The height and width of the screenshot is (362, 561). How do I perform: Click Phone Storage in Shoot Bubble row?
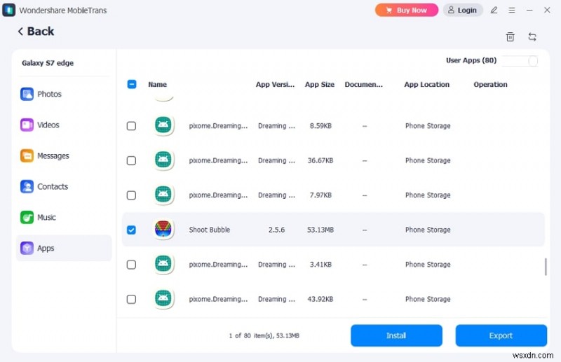tap(428, 230)
